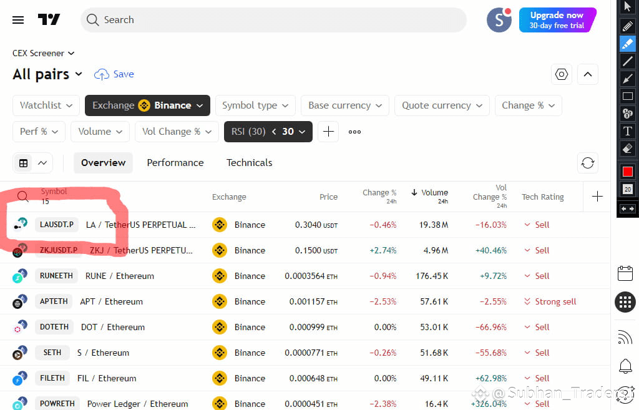The width and height of the screenshot is (639, 410).
Task: Refresh the screener results
Action: [x=588, y=163]
